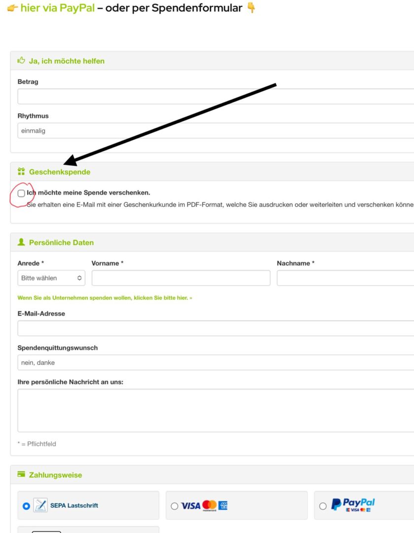Screen dimensions: 414x533
Task: Click the thumbs-up icon beside 'Ja, ich möchte helfen'
Action: tap(21, 61)
